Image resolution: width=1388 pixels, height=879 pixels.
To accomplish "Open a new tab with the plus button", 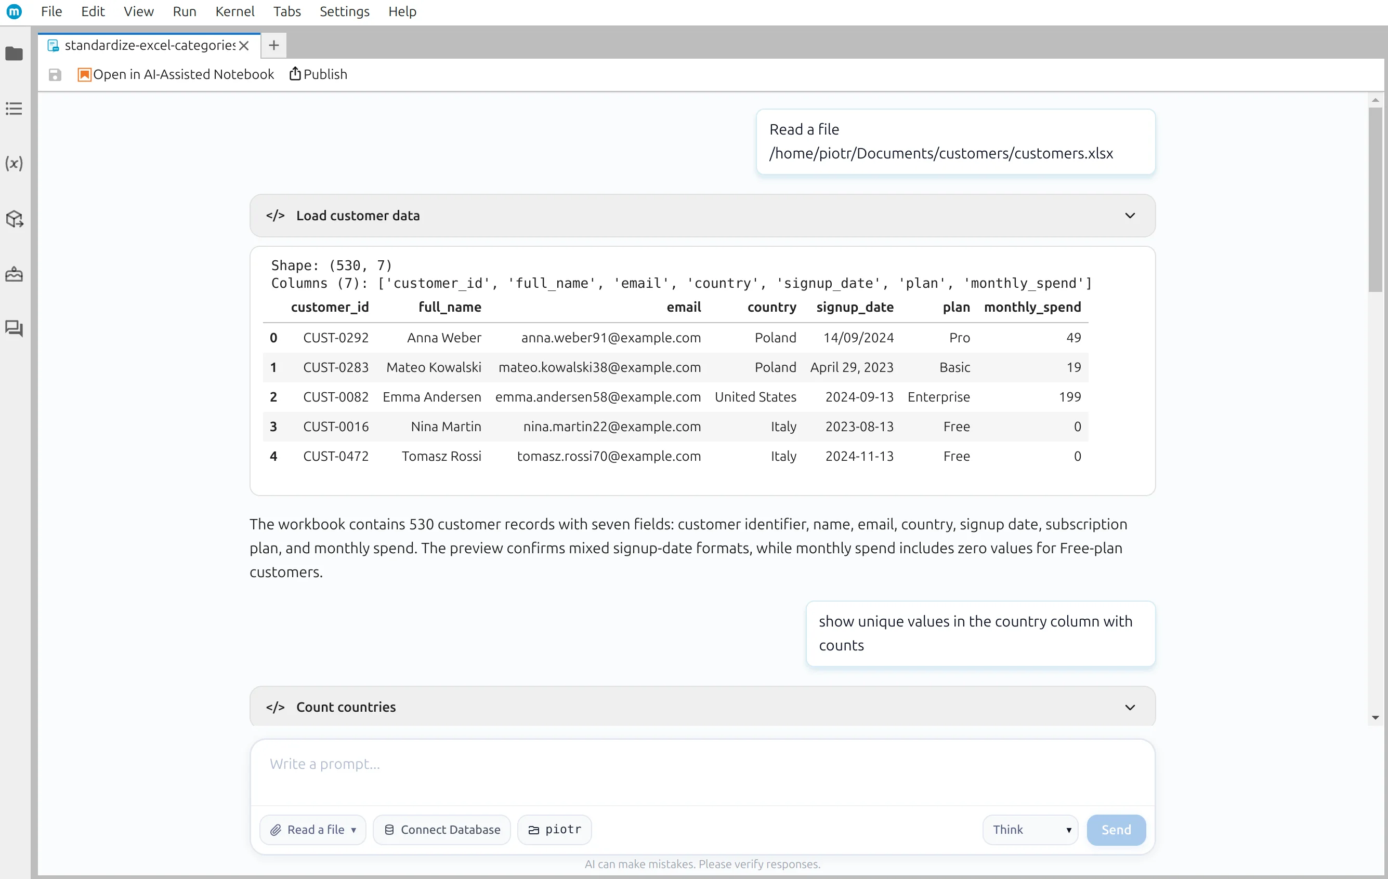I will [274, 45].
